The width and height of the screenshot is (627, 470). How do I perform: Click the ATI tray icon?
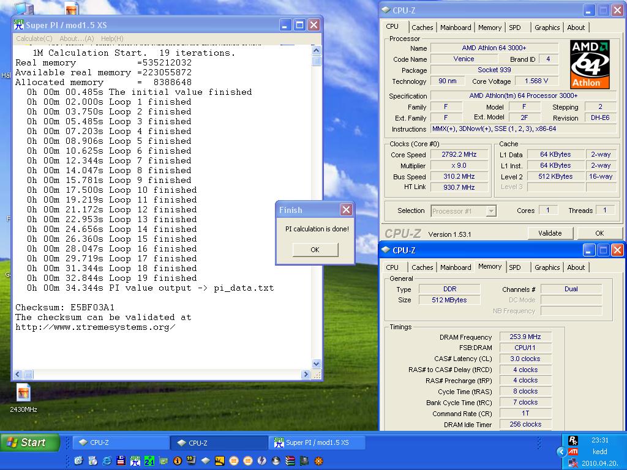coord(573,452)
